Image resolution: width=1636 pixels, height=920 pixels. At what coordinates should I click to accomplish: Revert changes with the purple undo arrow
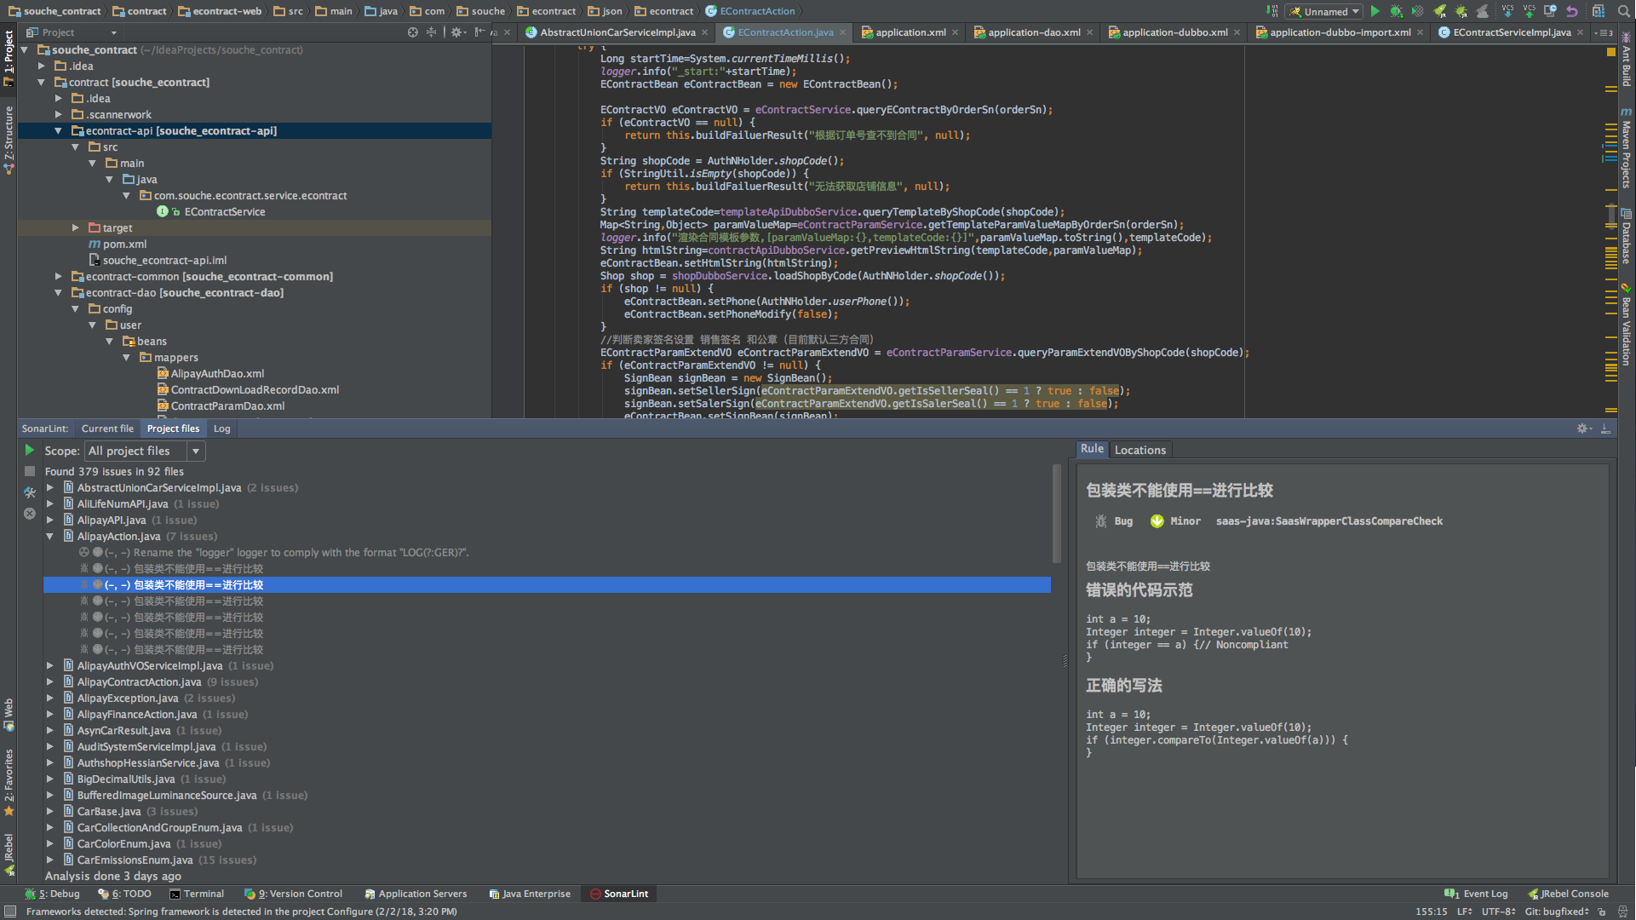point(1572,11)
